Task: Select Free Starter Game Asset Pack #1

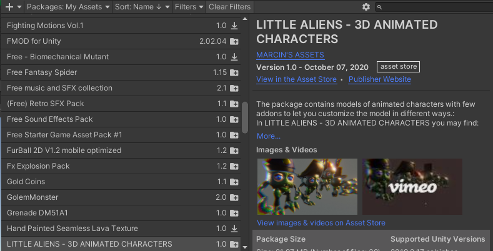Action: pyautogui.click(x=121, y=135)
